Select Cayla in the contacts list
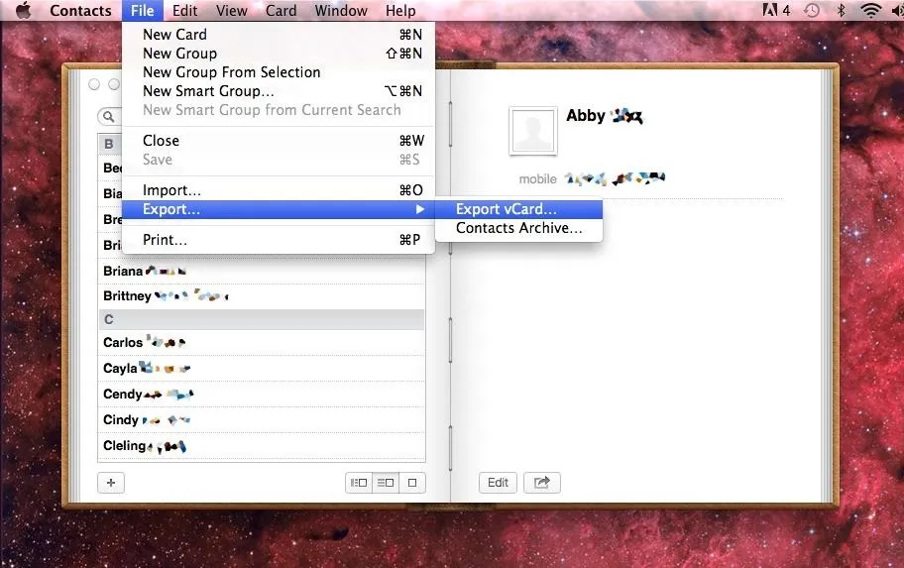904x568 pixels. coord(262,369)
